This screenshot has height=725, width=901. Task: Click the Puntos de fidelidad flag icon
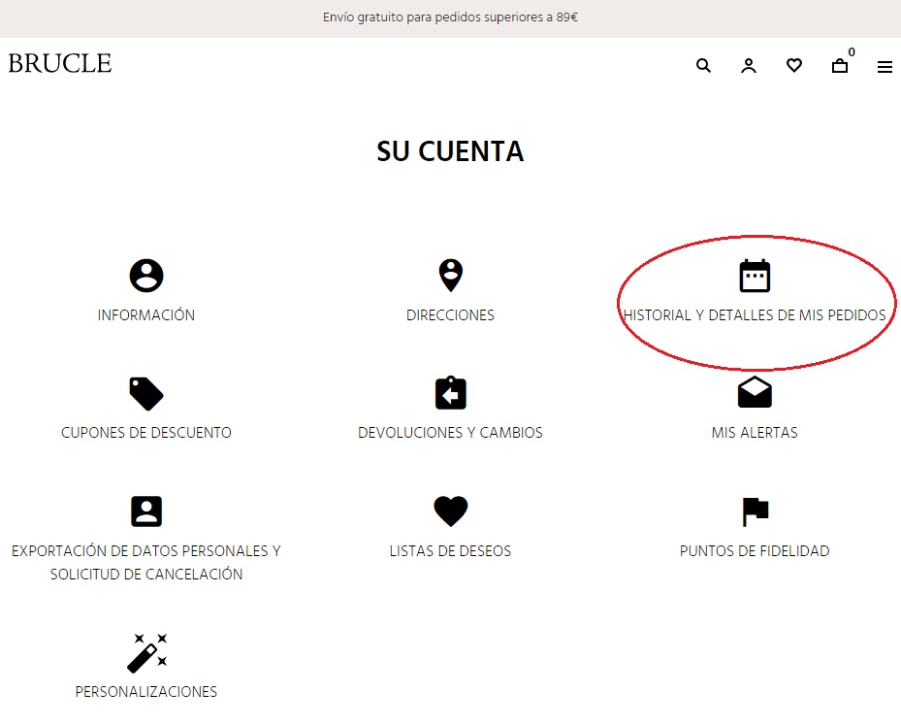pos(755,511)
